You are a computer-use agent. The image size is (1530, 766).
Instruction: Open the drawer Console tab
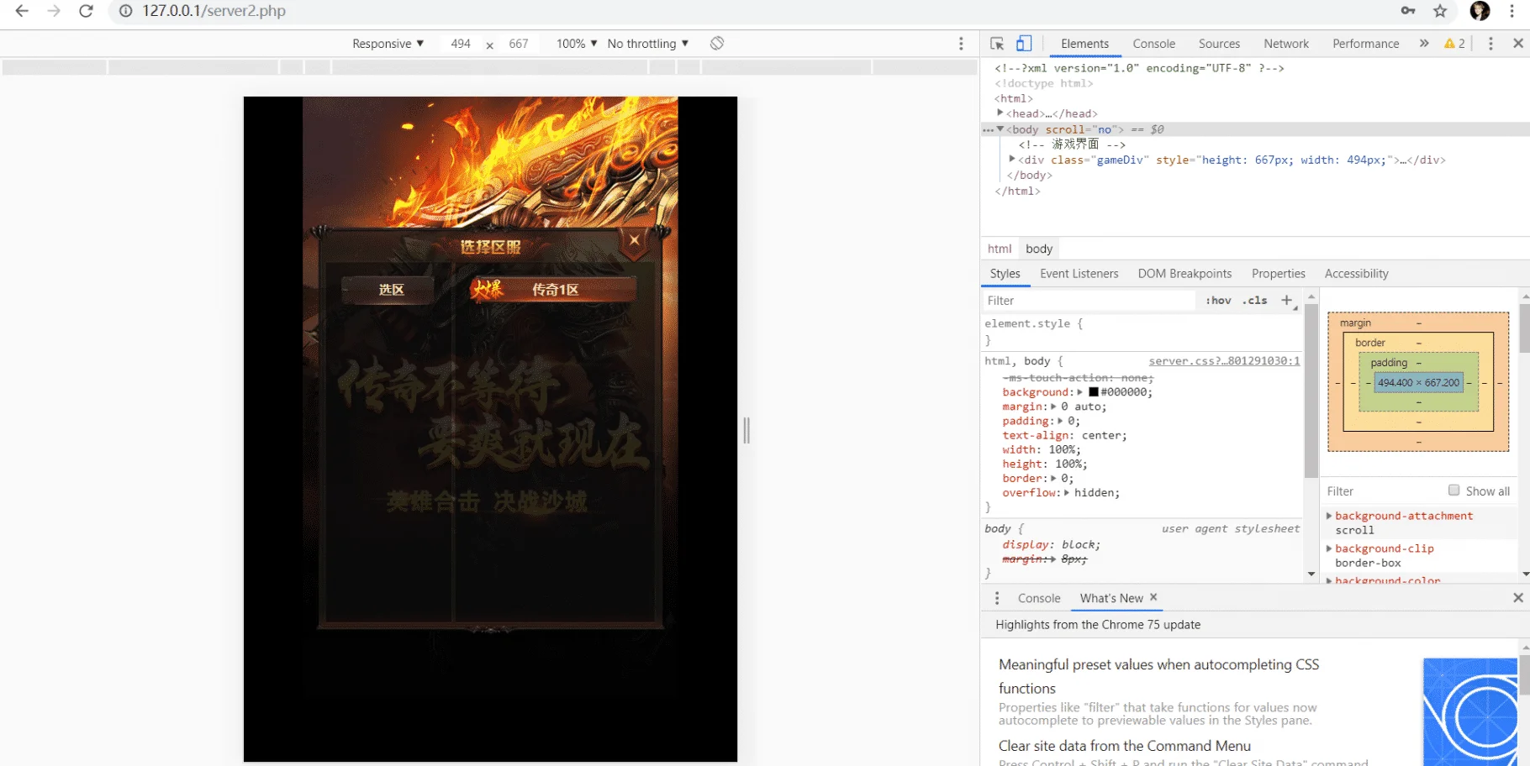coord(1039,598)
